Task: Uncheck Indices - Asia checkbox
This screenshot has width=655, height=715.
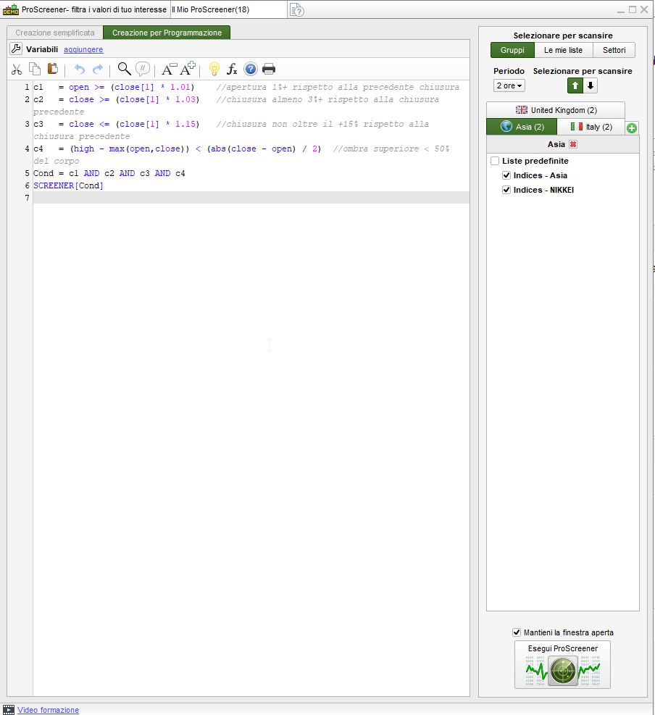Action: [x=506, y=175]
